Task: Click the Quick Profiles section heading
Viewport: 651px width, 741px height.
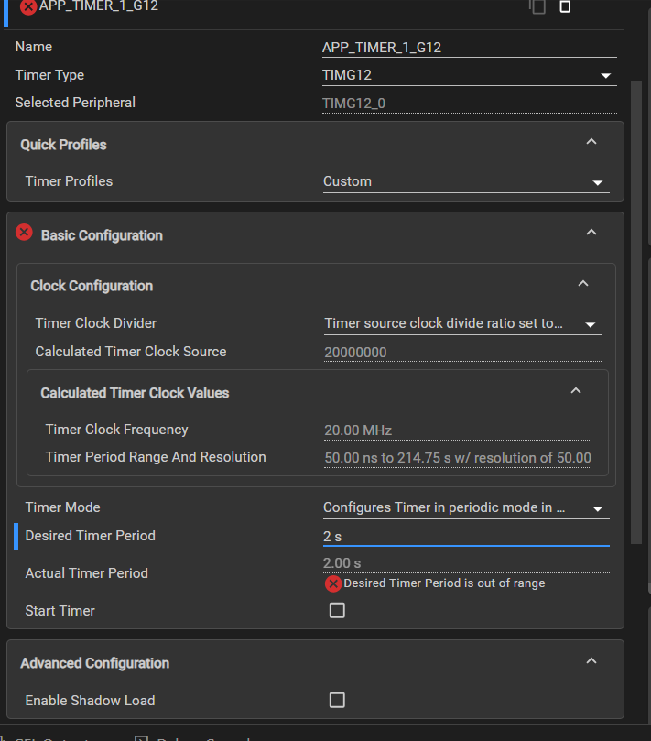Action: point(63,145)
